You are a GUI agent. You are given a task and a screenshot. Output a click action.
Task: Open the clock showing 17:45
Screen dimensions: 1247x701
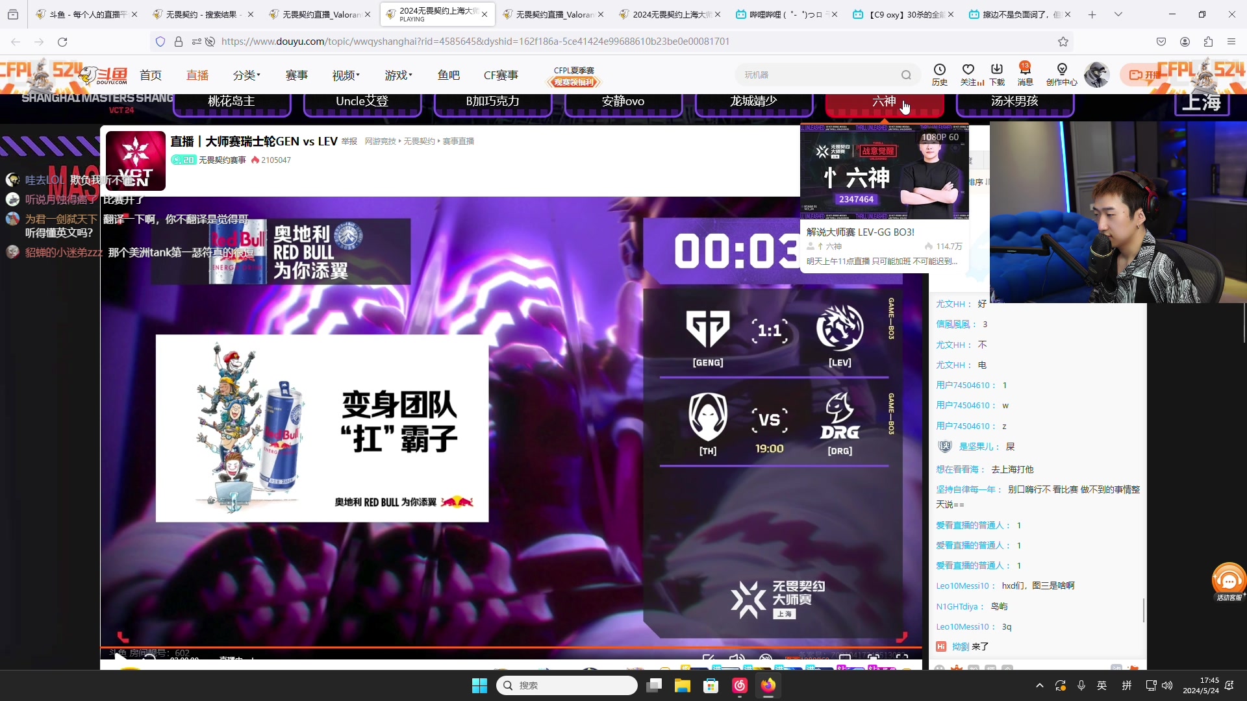coord(1201,685)
